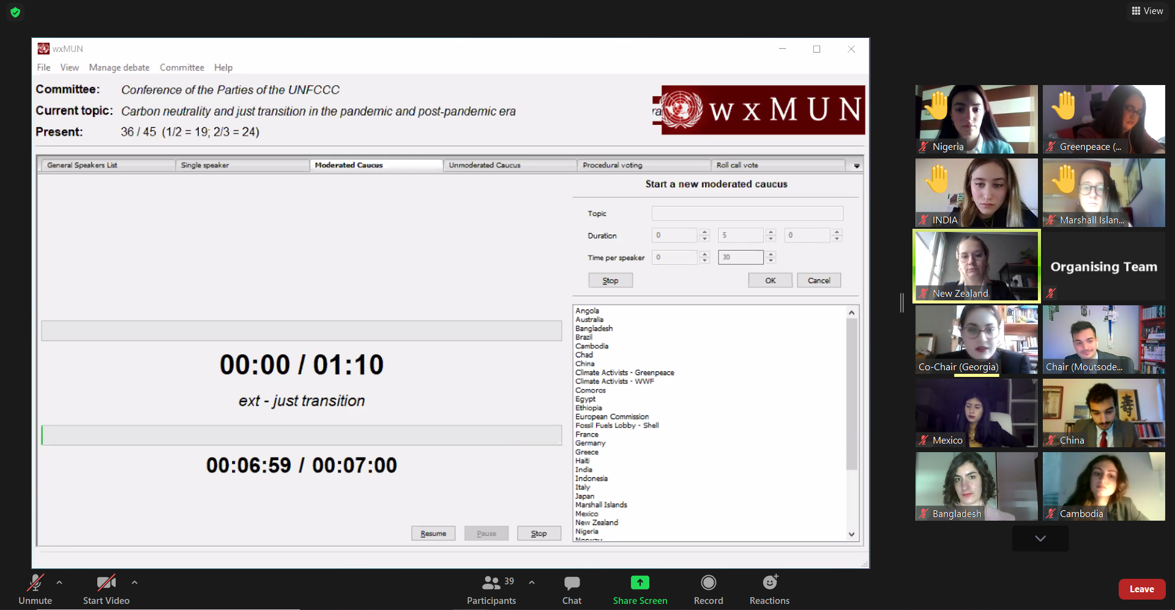The image size is (1175, 610).
Task: Expand audio options arrow beside Unmute
Action: click(59, 582)
